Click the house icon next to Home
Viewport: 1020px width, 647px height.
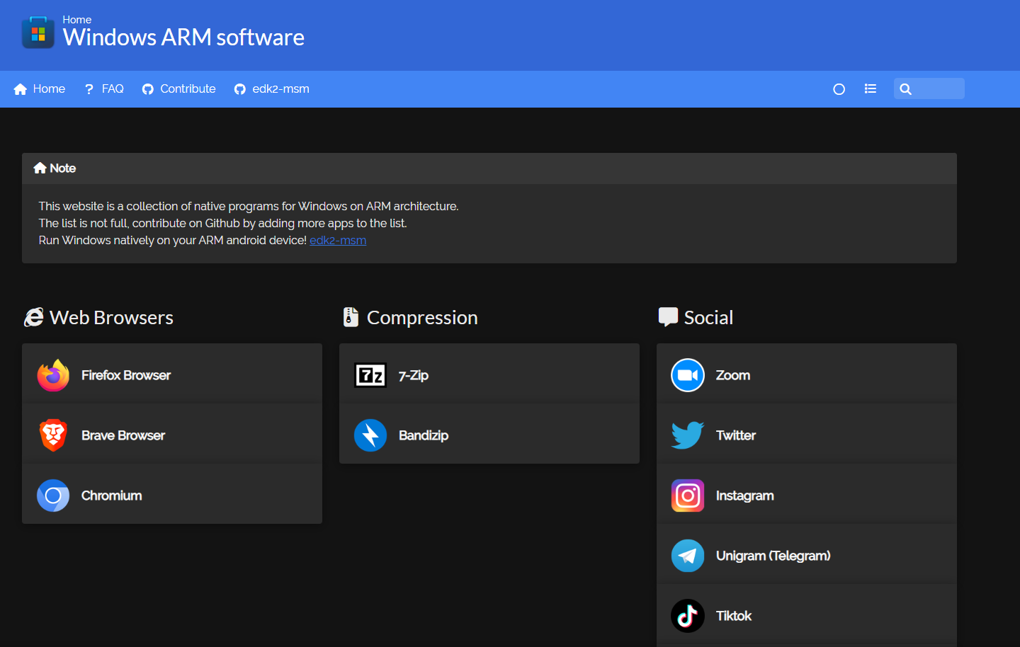click(21, 89)
